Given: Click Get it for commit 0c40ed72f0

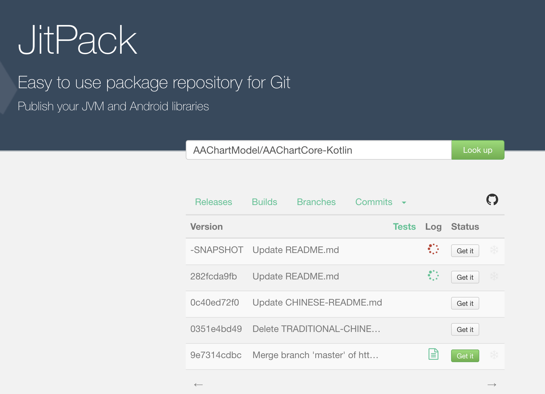Looking at the screenshot, I should [465, 303].
